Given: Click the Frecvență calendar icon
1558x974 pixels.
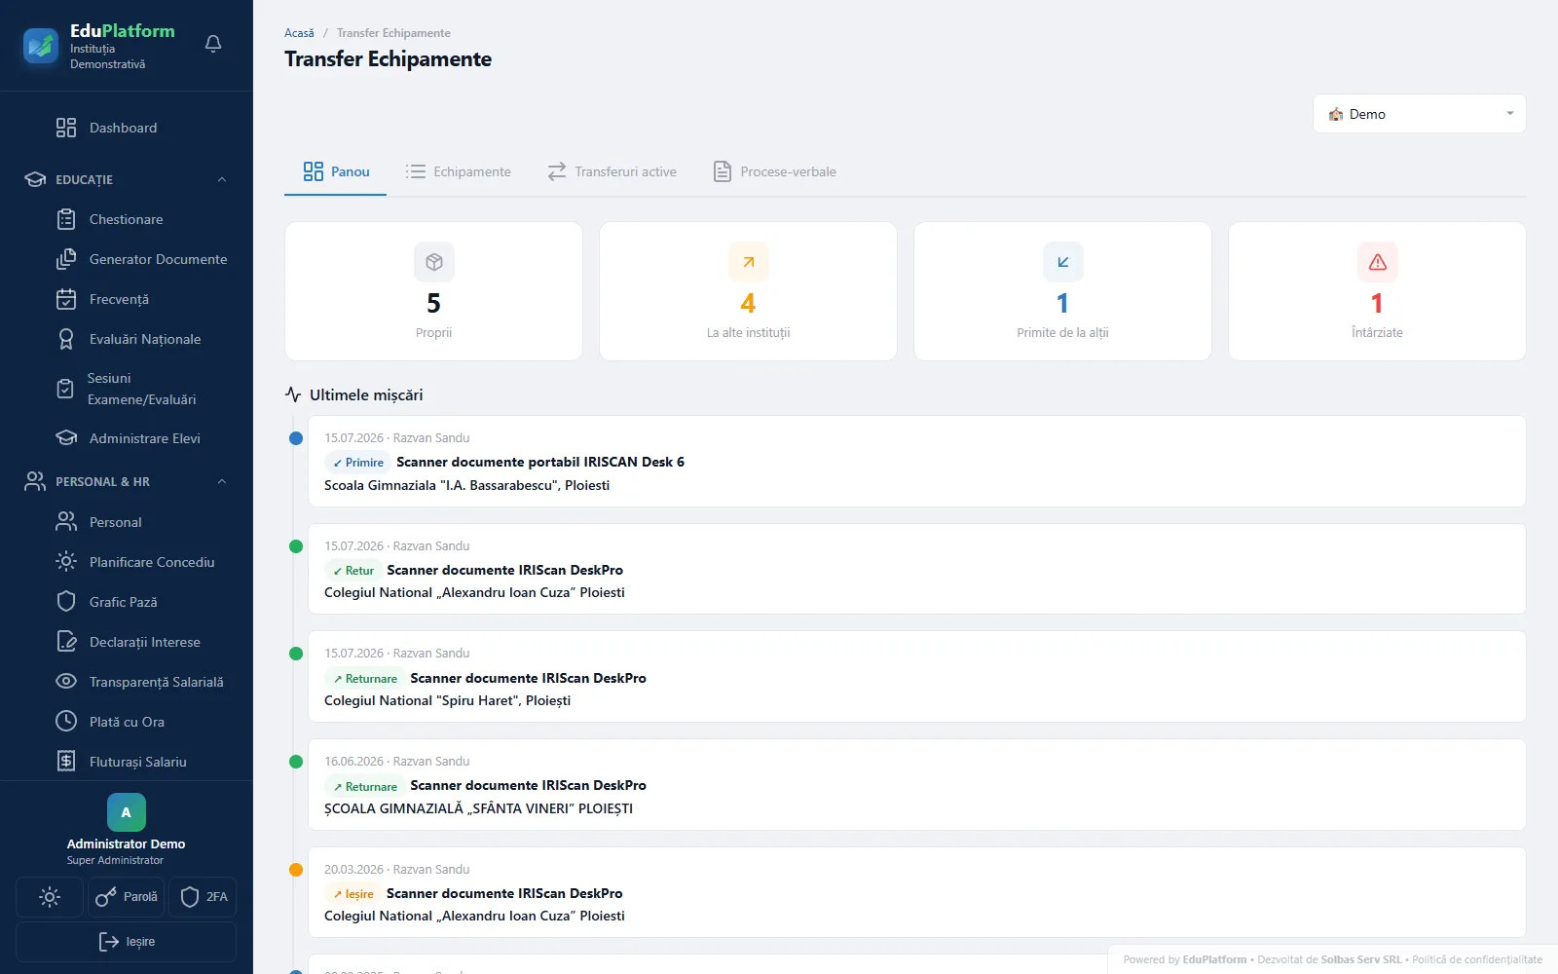Looking at the screenshot, I should [x=66, y=299].
